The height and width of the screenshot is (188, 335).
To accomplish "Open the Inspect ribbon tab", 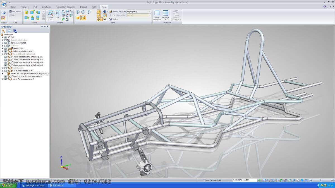I will point(83,7).
